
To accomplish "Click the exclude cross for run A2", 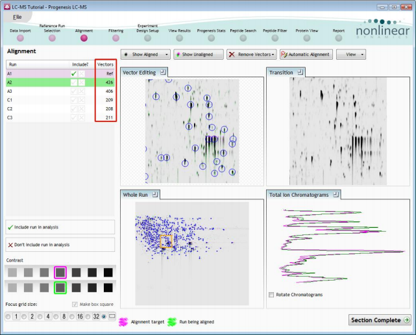I will click(x=82, y=82).
